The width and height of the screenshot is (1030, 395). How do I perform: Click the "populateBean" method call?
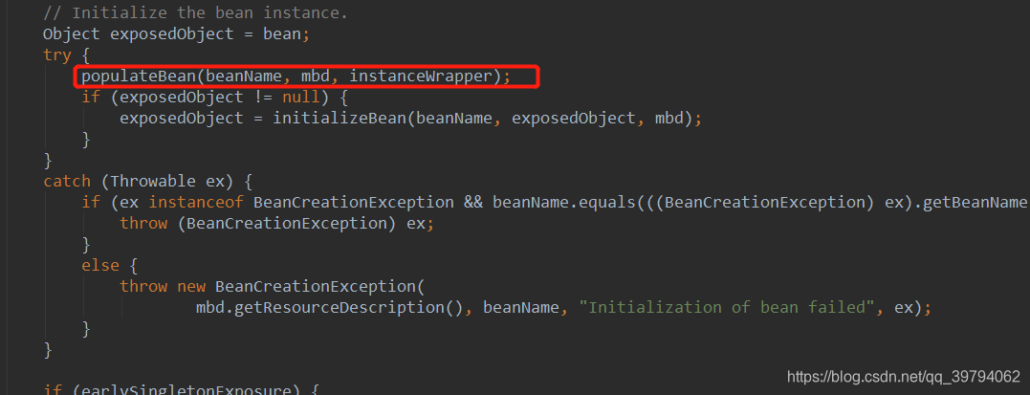tap(139, 77)
